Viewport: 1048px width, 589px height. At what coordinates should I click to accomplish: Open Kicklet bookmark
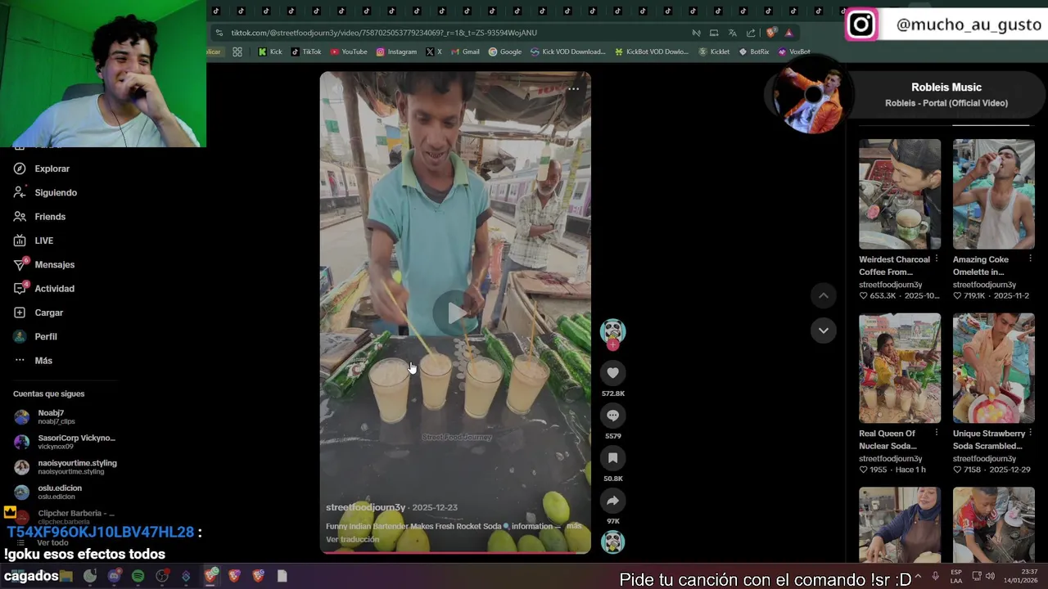coord(714,52)
